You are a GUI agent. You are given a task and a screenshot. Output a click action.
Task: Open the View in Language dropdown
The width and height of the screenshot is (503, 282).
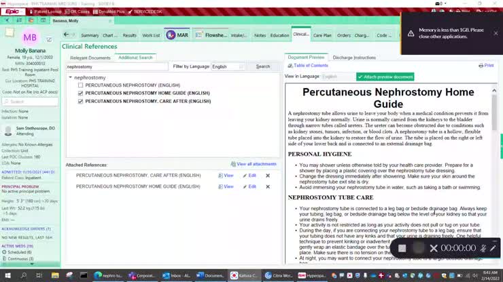[x=337, y=77]
